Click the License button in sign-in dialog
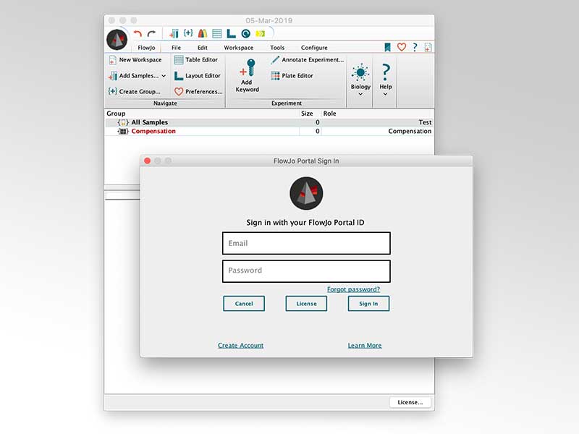The height and width of the screenshot is (434, 579). (306, 303)
